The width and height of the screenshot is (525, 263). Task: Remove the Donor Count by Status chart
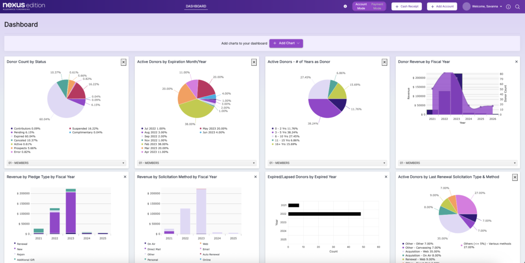click(x=123, y=62)
